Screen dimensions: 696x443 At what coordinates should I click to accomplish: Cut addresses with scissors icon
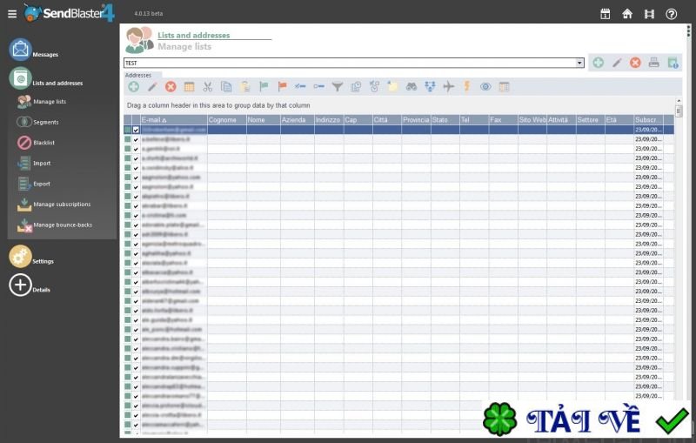point(207,86)
